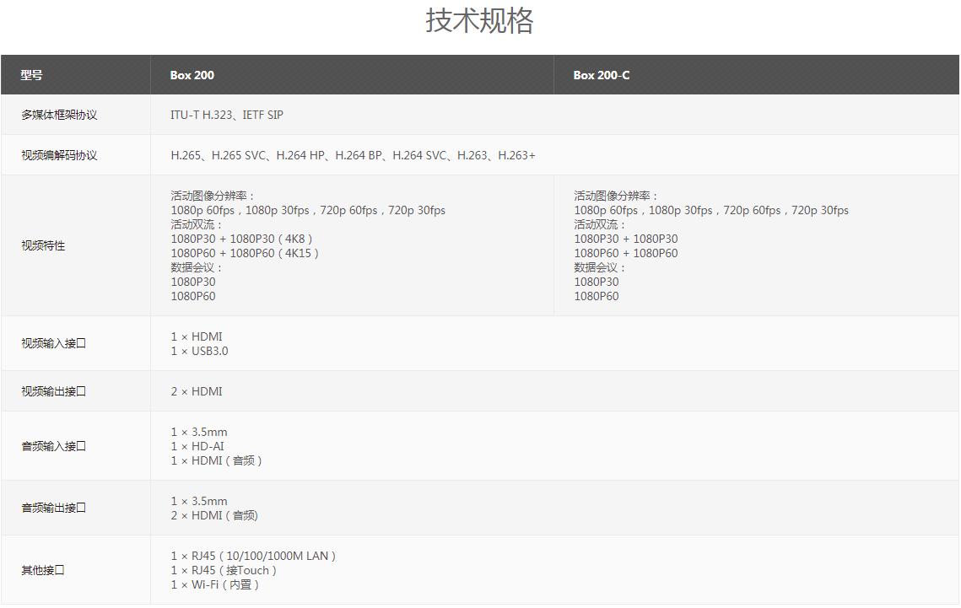Click the 1 × Wi-Fi（内置）entry
The height and width of the screenshot is (608, 961).
click(215, 584)
